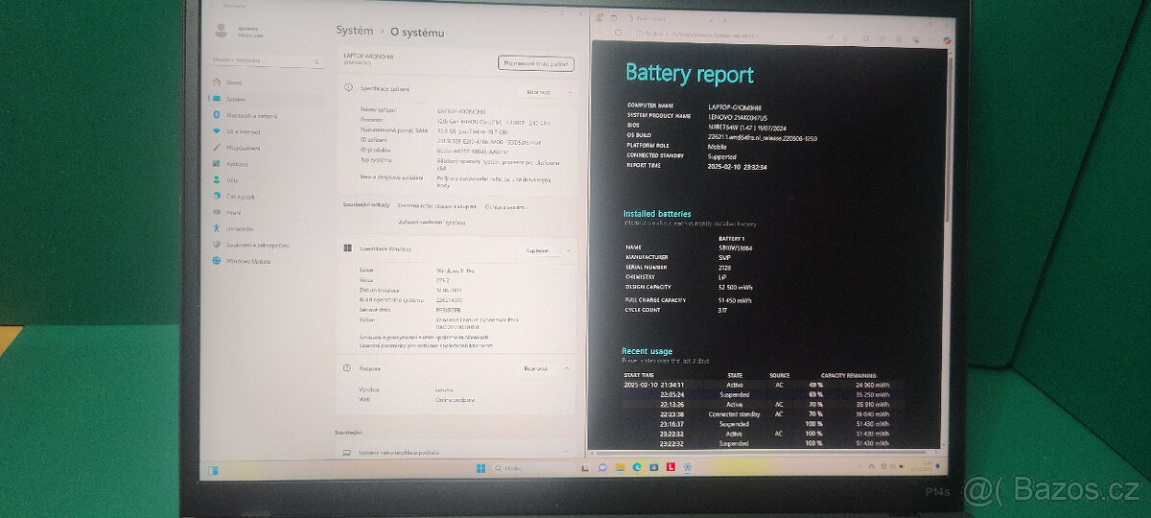Click the Connected standby usage row
Screen dimensions: 1151x518
pos(763,413)
